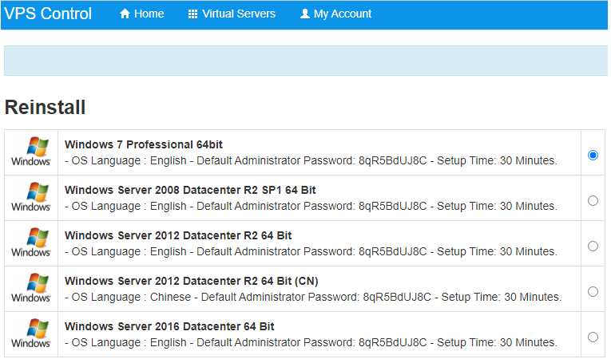Image resolution: width=611 pixels, height=359 pixels.
Task: Open the Home menu item
Action: tap(149, 14)
